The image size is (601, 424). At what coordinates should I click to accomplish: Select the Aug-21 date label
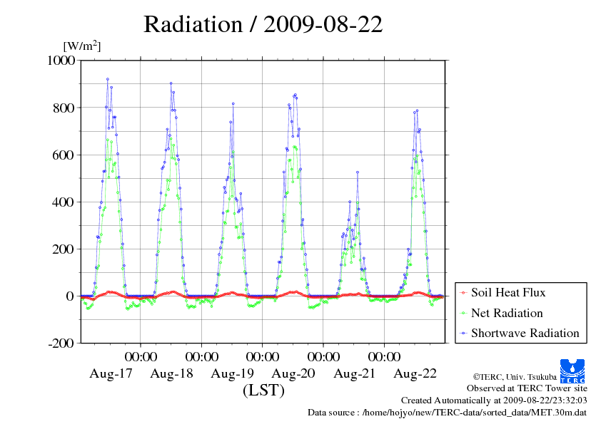click(354, 373)
